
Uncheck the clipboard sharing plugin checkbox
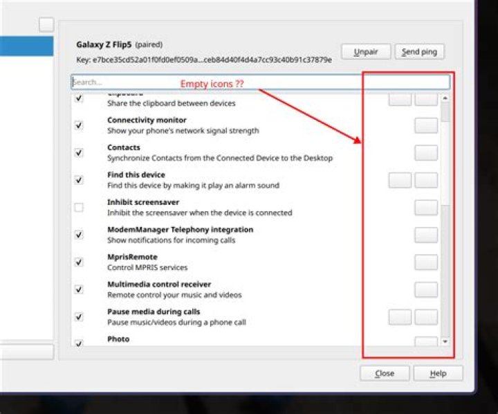click(x=79, y=98)
